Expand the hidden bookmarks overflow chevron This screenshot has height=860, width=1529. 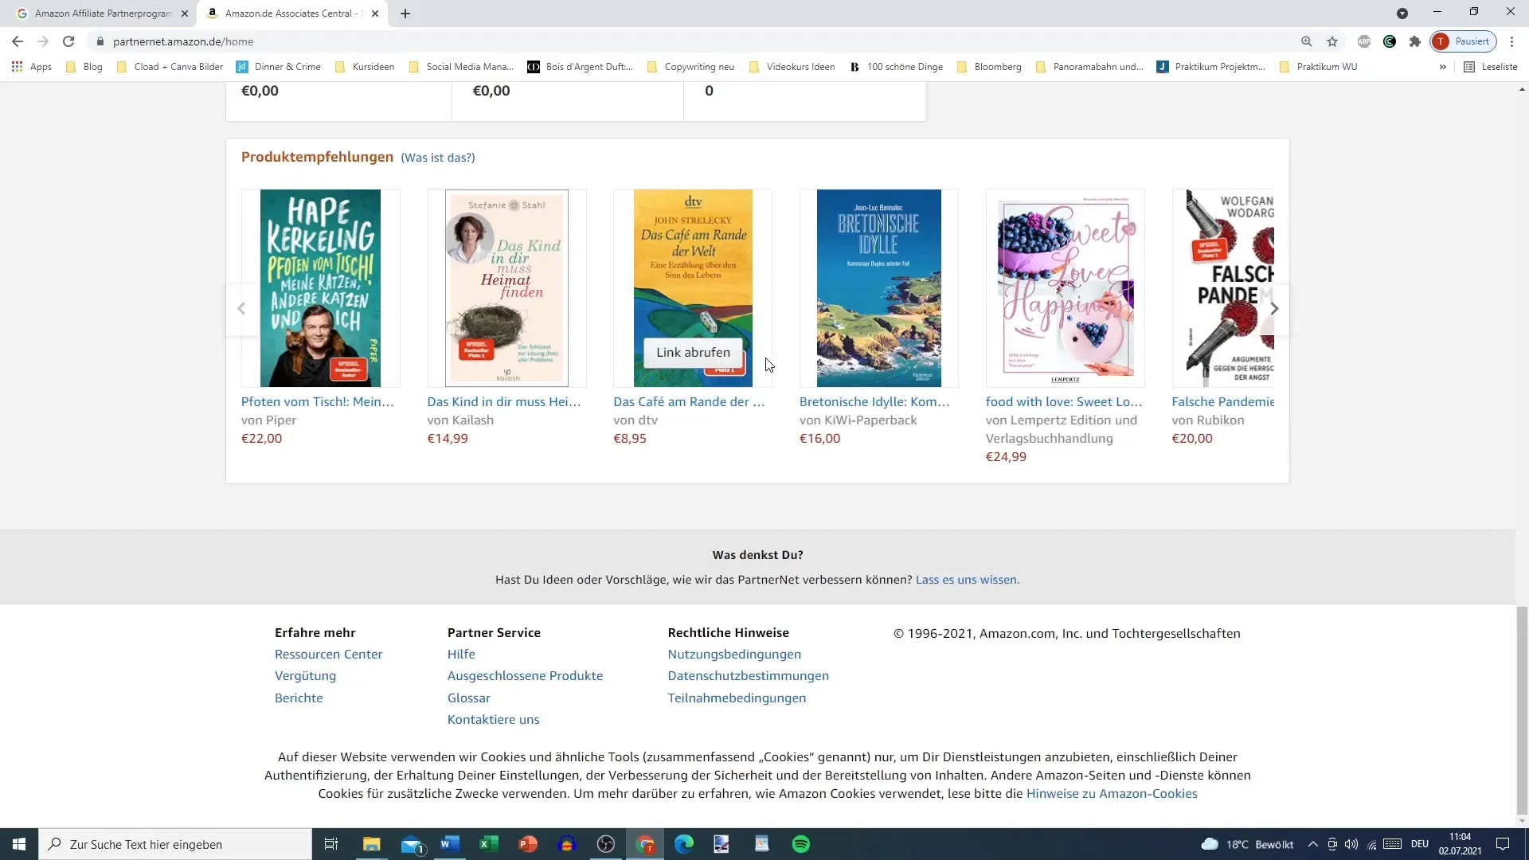tap(1443, 67)
